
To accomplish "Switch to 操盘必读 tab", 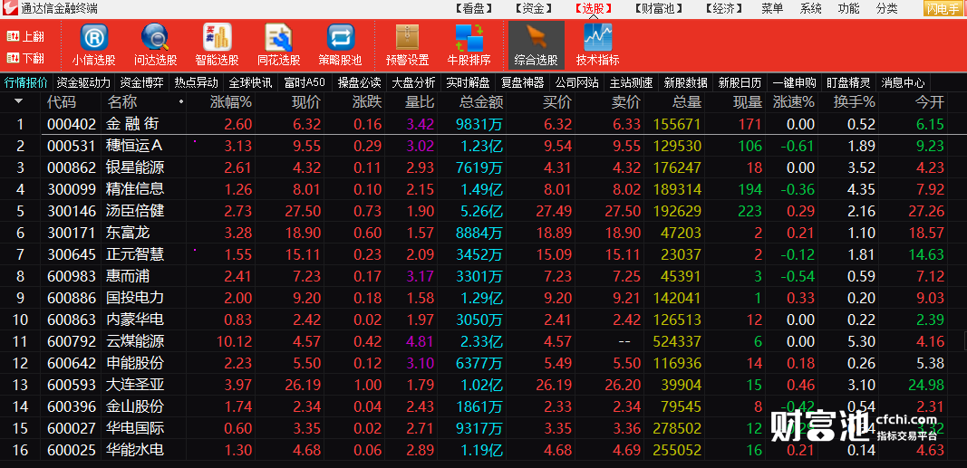I will tap(360, 83).
